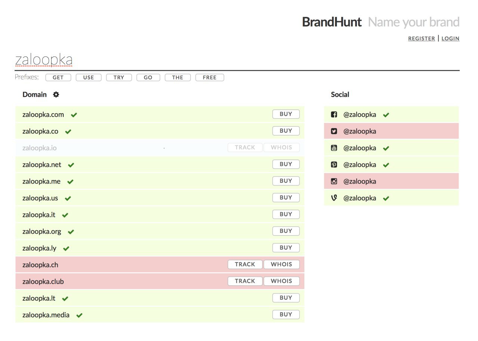This screenshot has height=341, width=478.
Task: Buy the zaloopka.us domain
Action: 286,197
